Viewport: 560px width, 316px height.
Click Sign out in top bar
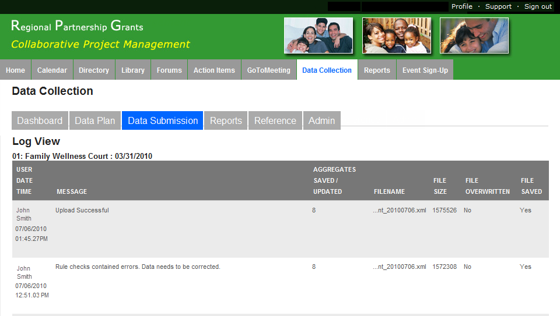(x=538, y=6)
